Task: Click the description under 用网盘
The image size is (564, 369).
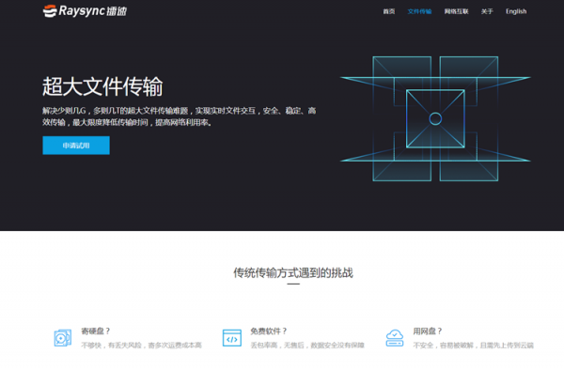Action: point(473,346)
